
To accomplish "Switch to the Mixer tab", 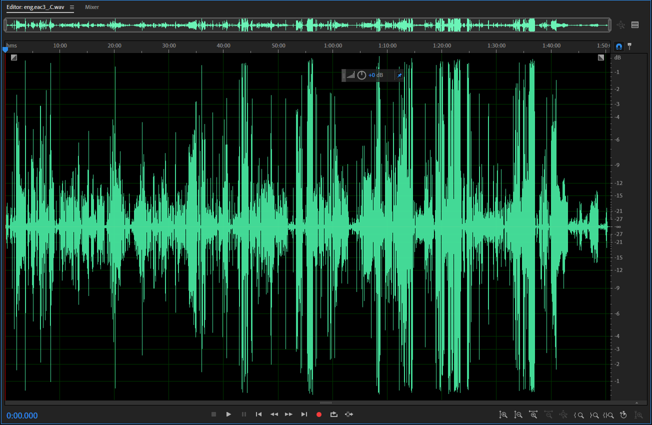I will (x=92, y=7).
